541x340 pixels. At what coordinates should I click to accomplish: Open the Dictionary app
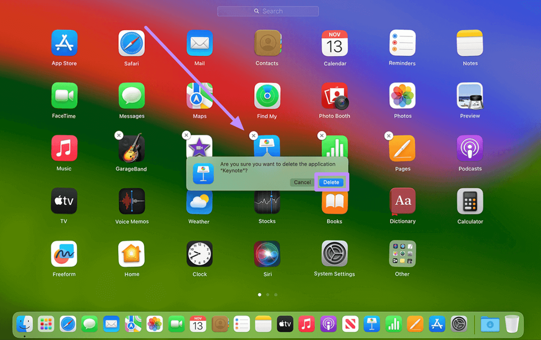pos(402,201)
